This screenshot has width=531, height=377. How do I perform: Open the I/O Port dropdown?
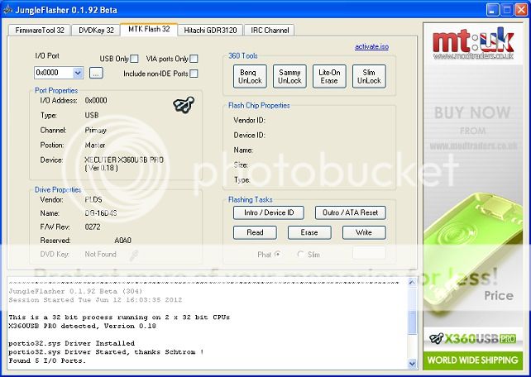point(78,73)
